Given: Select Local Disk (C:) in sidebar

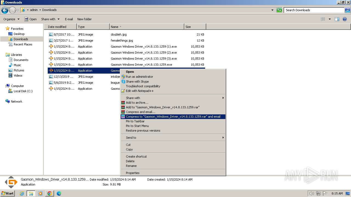Looking at the screenshot, I should coord(23,91).
